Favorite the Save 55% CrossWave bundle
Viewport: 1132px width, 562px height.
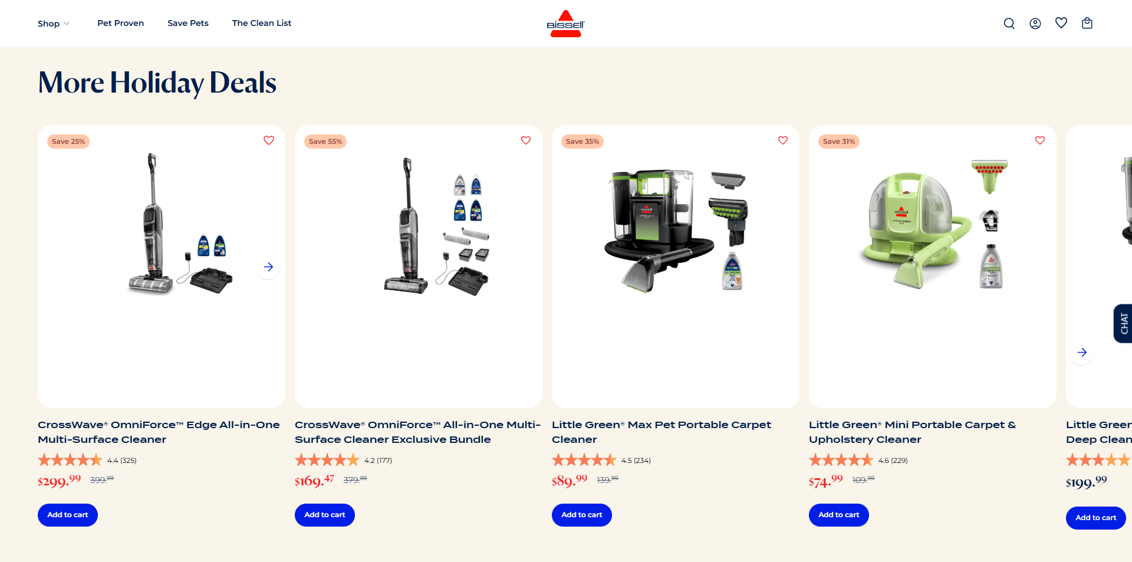526,140
